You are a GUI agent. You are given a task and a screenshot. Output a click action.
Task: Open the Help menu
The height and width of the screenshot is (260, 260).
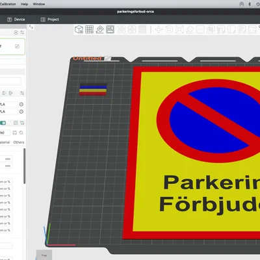click(x=25, y=4)
